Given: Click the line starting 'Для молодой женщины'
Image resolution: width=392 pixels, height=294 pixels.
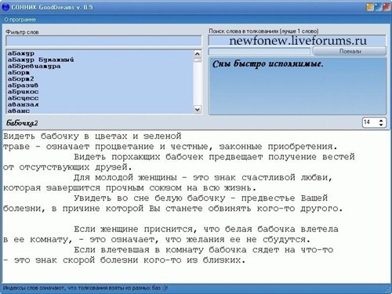Looking at the screenshot, I should (x=203, y=177).
